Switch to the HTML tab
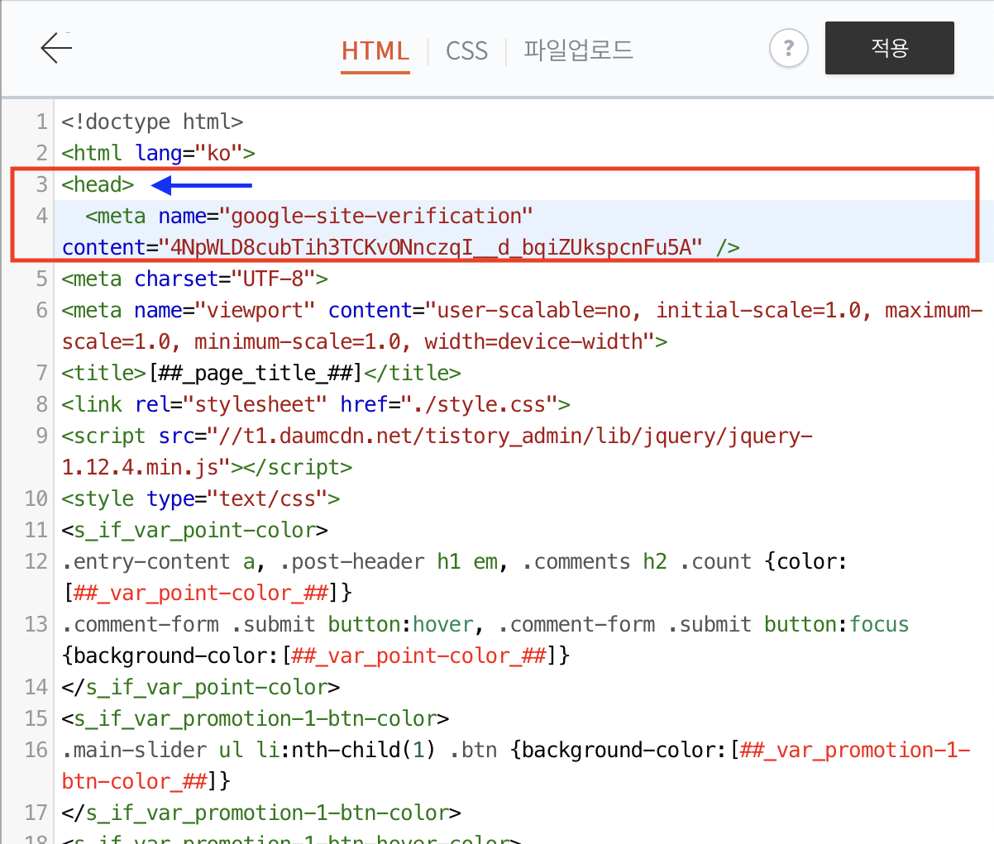994x844 pixels. 375,50
